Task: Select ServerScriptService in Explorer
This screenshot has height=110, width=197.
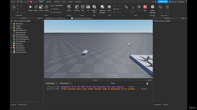Action: pos(22,39)
